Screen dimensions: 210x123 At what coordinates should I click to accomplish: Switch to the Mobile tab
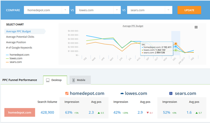pyautogui.click(x=80, y=80)
